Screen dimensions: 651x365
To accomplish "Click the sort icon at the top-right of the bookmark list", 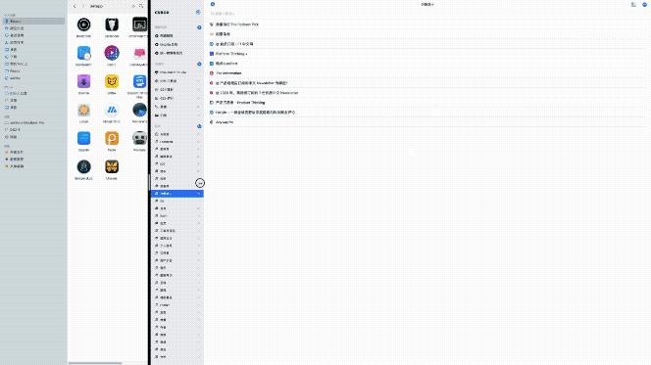I will click(633, 5).
